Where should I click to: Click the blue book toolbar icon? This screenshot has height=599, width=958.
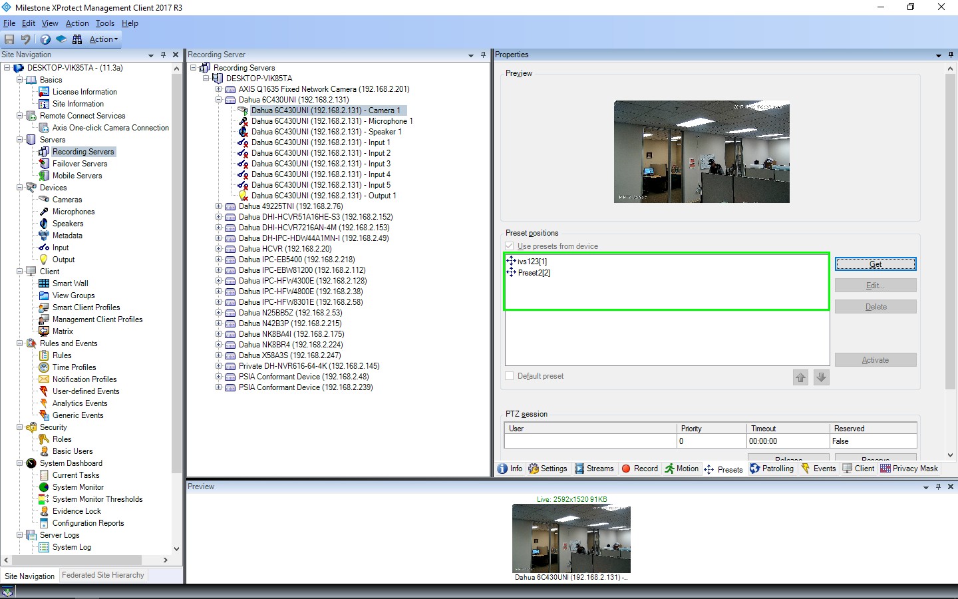[61, 39]
